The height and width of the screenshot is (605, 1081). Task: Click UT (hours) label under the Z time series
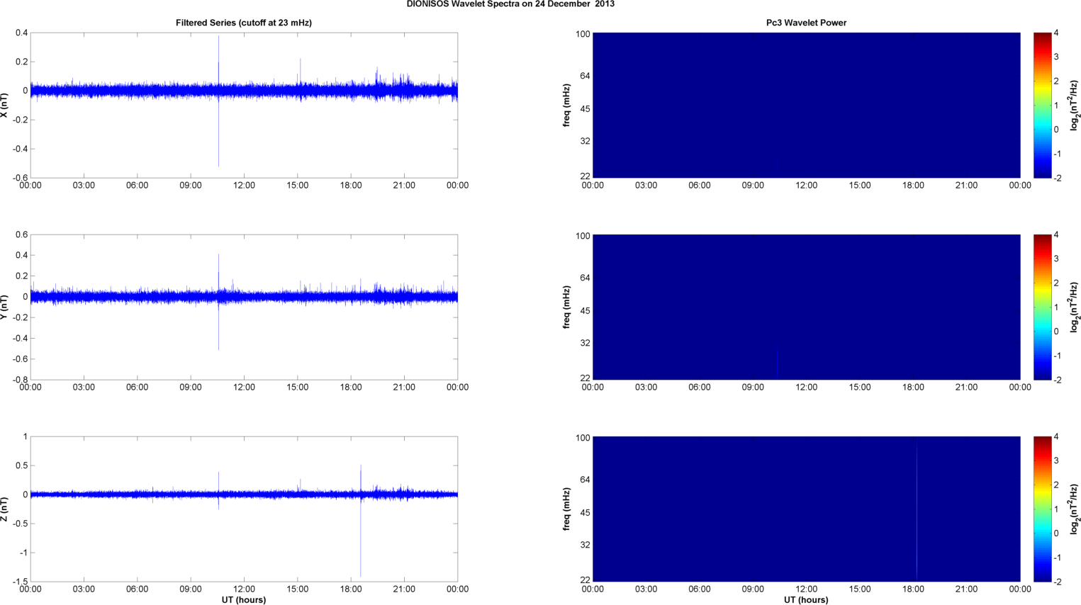click(244, 600)
